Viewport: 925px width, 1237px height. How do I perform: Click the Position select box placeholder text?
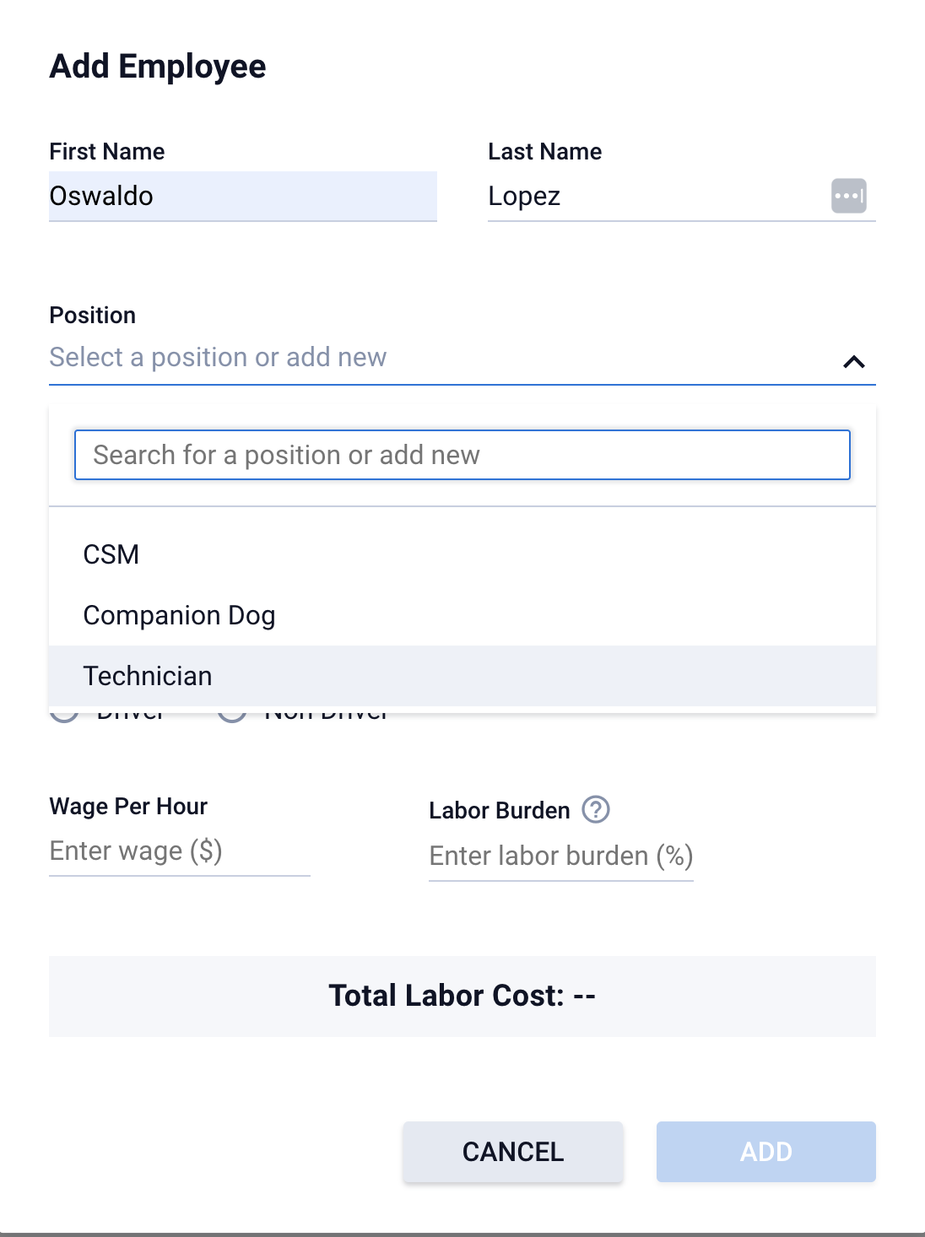pos(218,358)
